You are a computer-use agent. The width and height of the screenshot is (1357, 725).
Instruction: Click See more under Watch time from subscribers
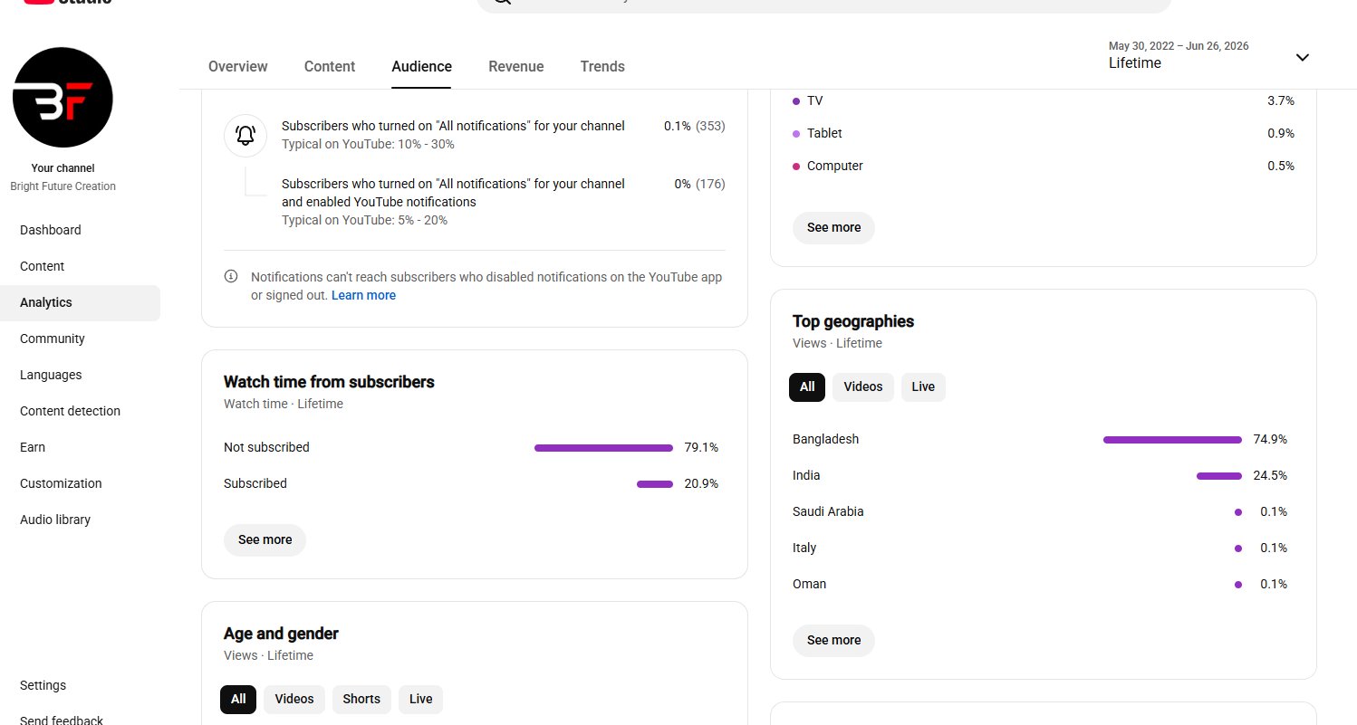265,539
